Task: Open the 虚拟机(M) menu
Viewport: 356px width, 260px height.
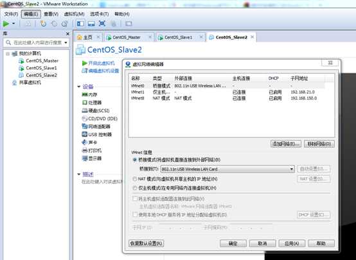Action: click(74, 14)
